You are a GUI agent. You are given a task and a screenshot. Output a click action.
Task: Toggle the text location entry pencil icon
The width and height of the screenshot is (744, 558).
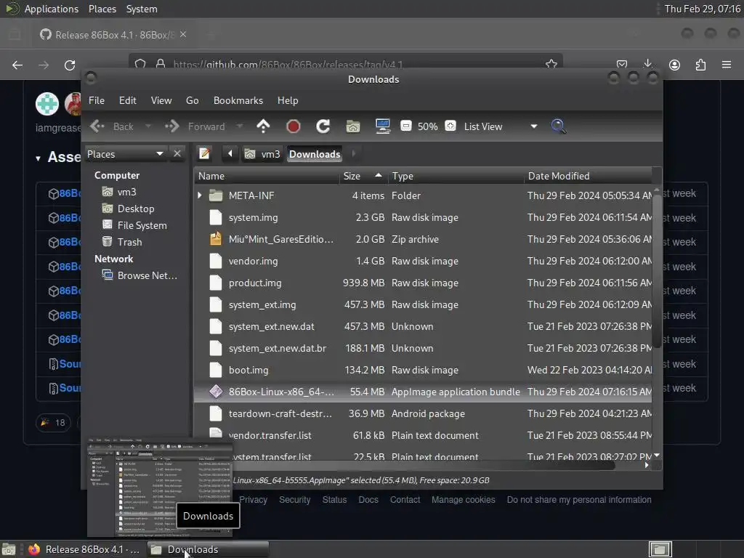(204, 154)
